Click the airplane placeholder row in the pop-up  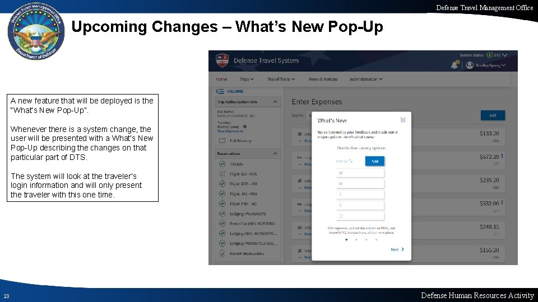click(360, 173)
